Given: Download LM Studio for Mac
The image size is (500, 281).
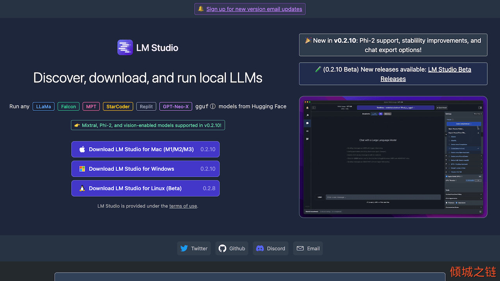Looking at the screenshot, I should pos(145,149).
